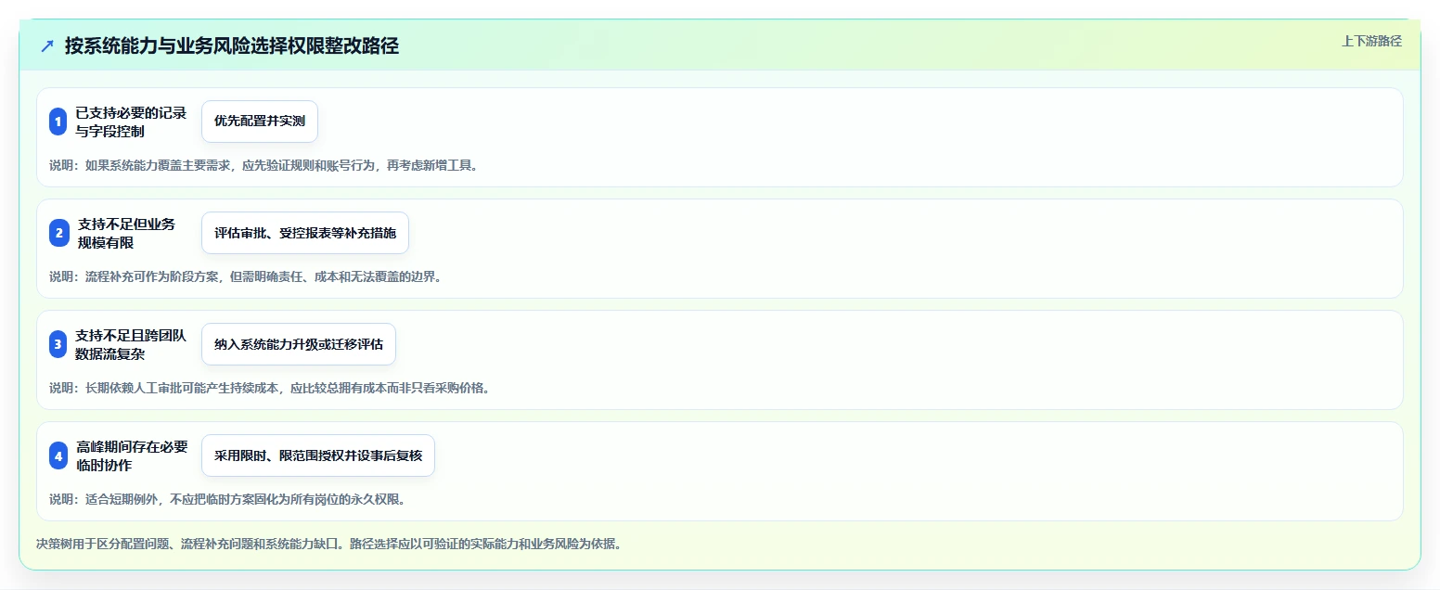This screenshot has width=1440, height=590.
Task: Click the step 2 number badge
Action: pos(58,233)
